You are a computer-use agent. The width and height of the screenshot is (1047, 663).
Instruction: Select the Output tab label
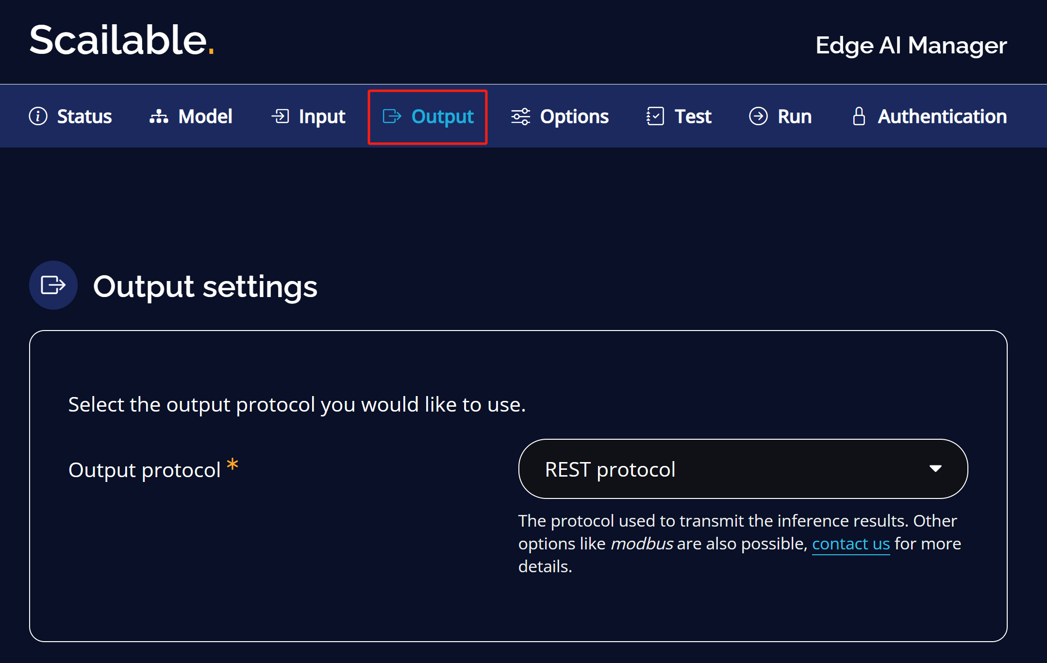pos(442,116)
